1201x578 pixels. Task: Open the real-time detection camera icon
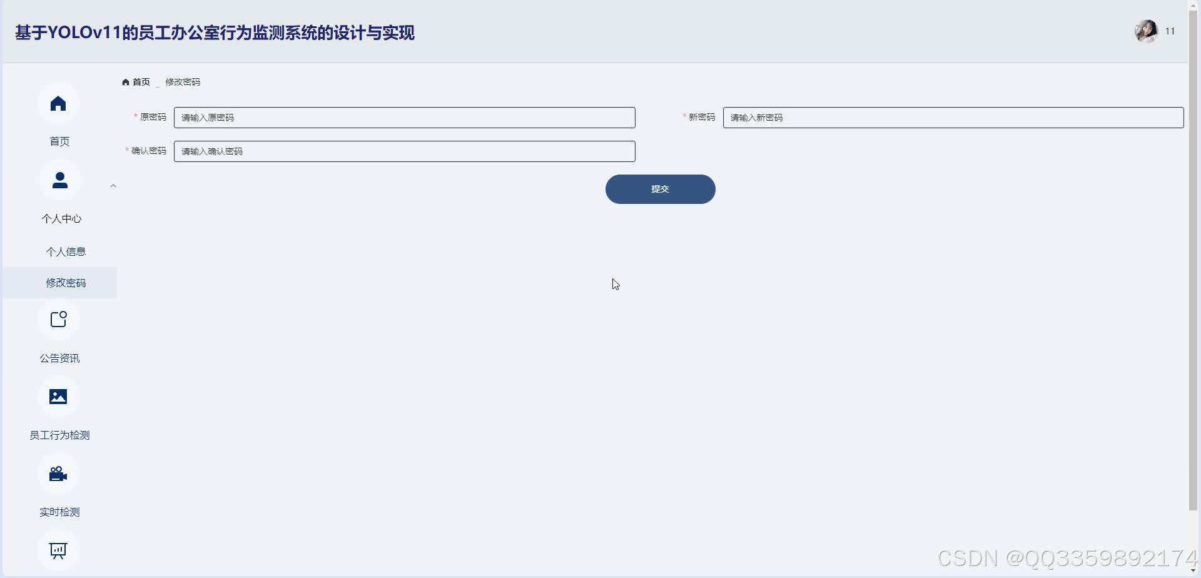tap(58, 474)
